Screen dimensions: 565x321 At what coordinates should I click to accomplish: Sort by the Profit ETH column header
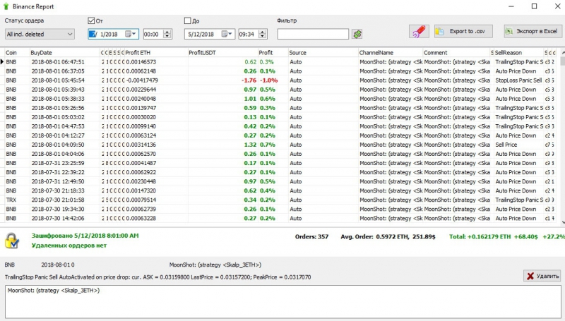[155, 52]
